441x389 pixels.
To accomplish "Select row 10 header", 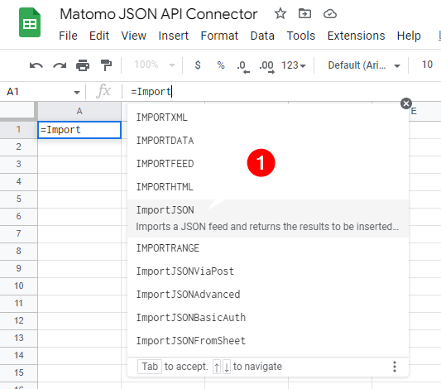I will [18, 286].
